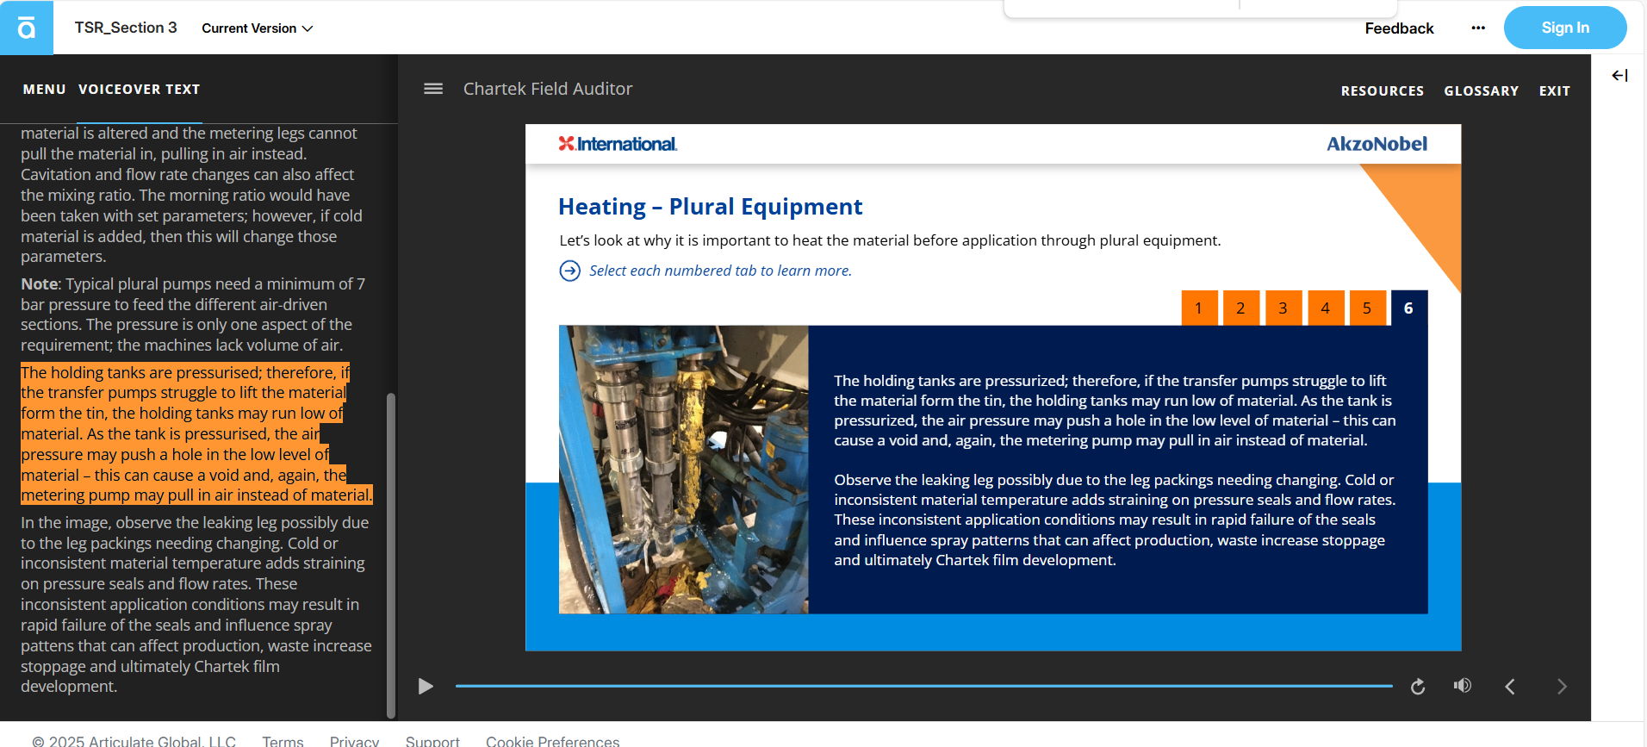Open numbered tab 3
The height and width of the screenshot is (747, 1647).
1283,308
